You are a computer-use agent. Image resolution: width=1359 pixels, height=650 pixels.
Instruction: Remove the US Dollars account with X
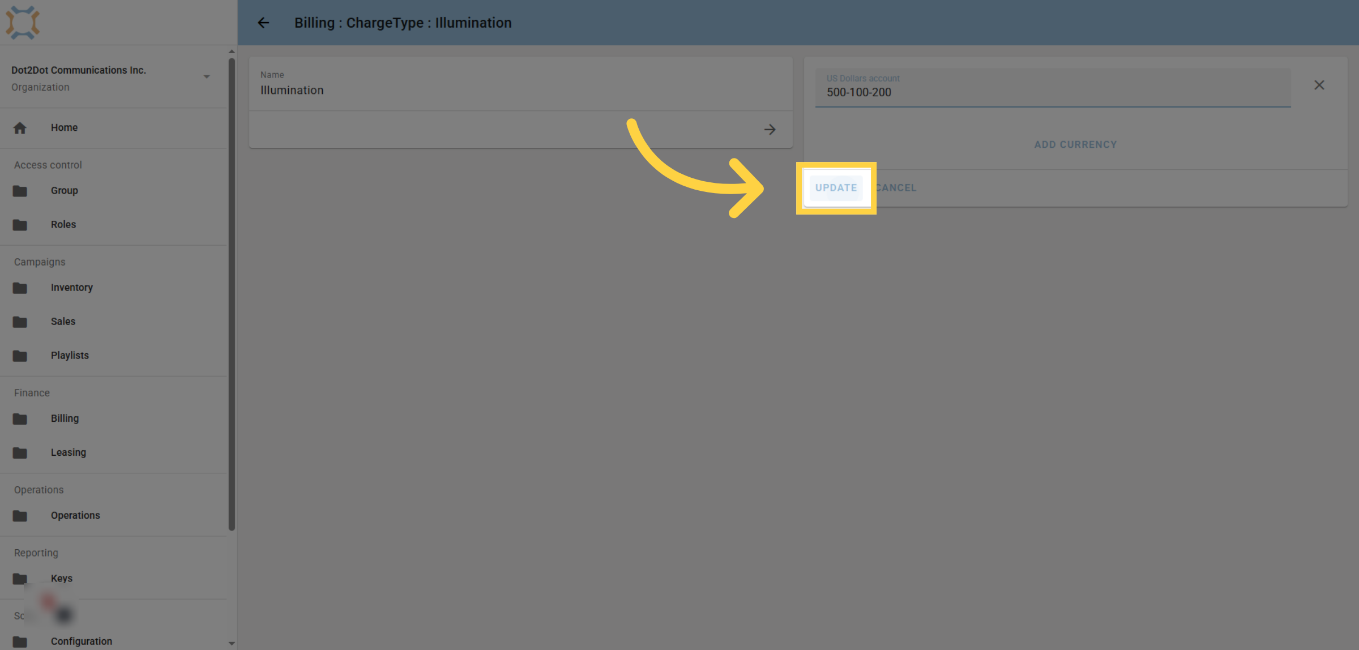(1319, 85)
